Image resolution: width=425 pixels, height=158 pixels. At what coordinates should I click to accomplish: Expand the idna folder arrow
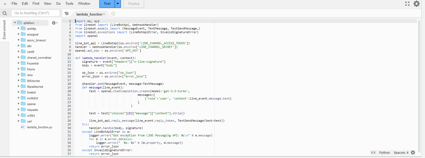(18, 75)
